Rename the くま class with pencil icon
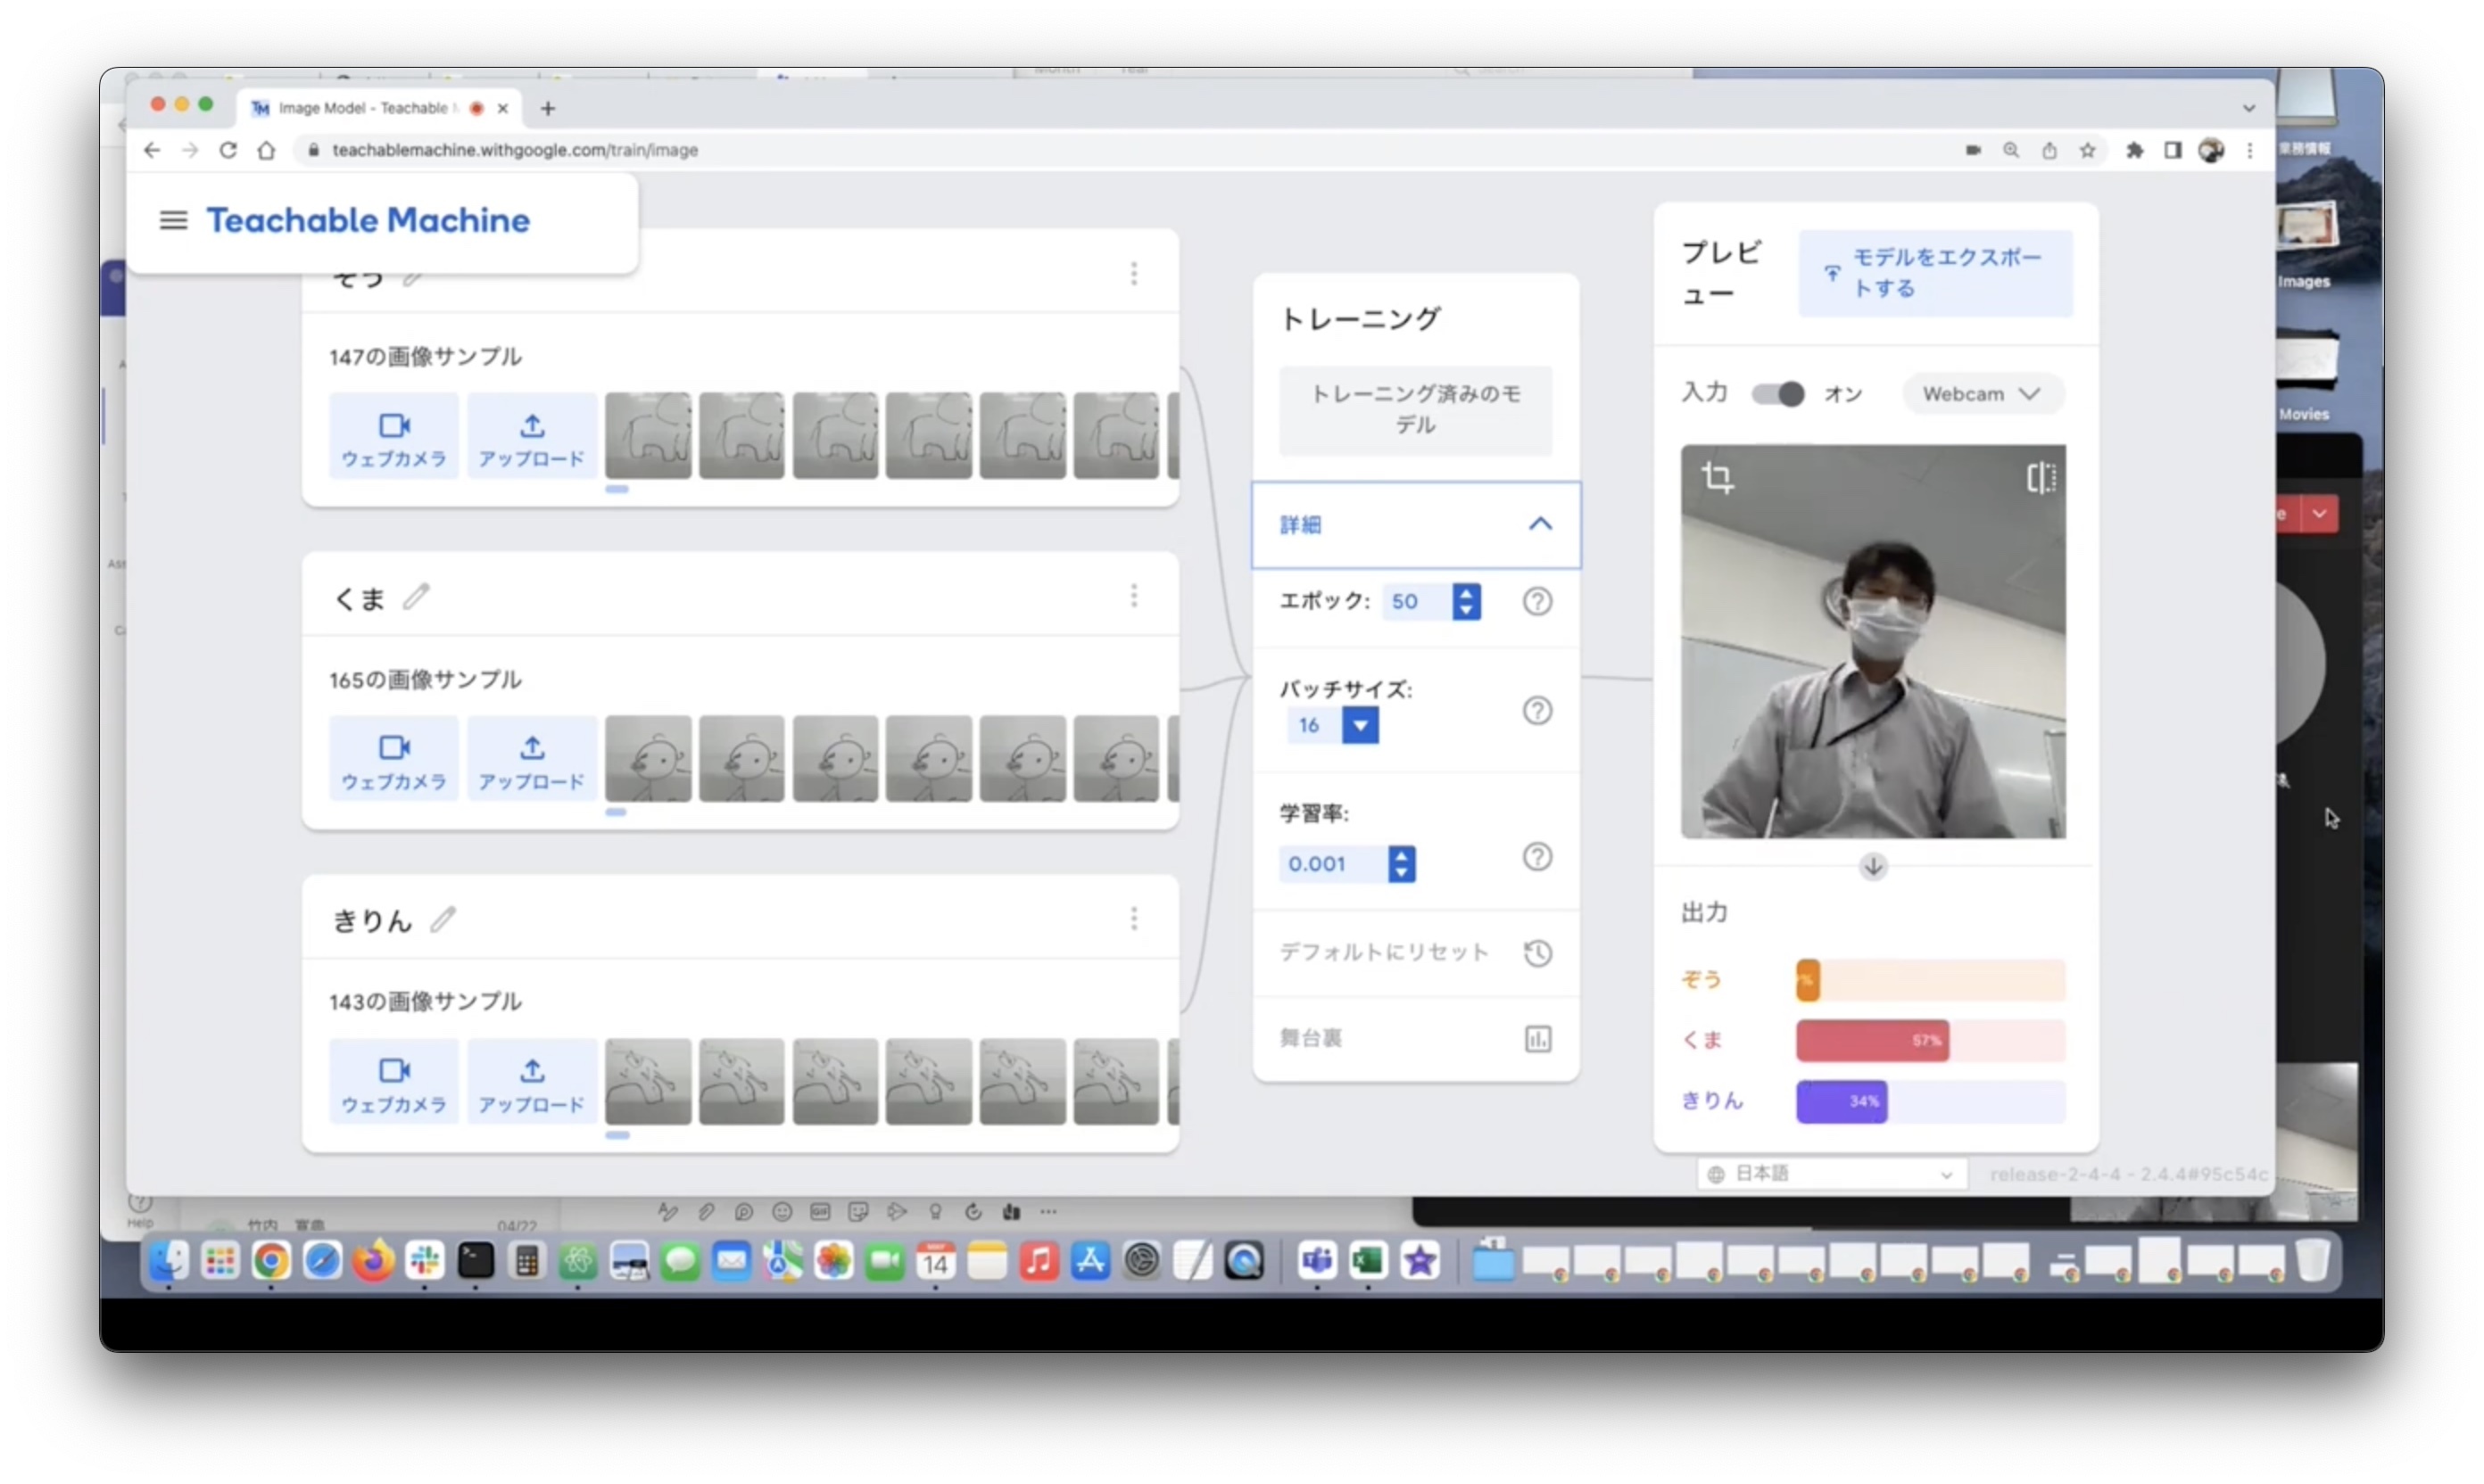The height and width of the screenshot is (1484, 2484). point(416,597)
